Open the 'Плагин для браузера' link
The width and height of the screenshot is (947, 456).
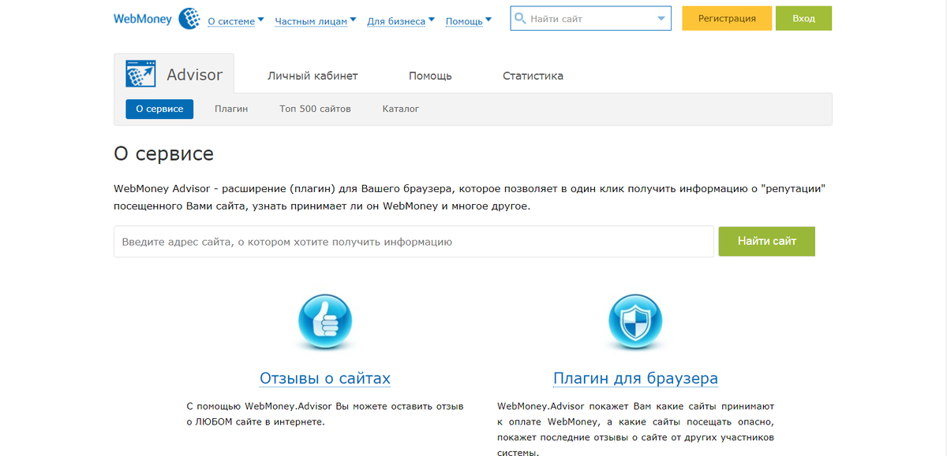636,378
